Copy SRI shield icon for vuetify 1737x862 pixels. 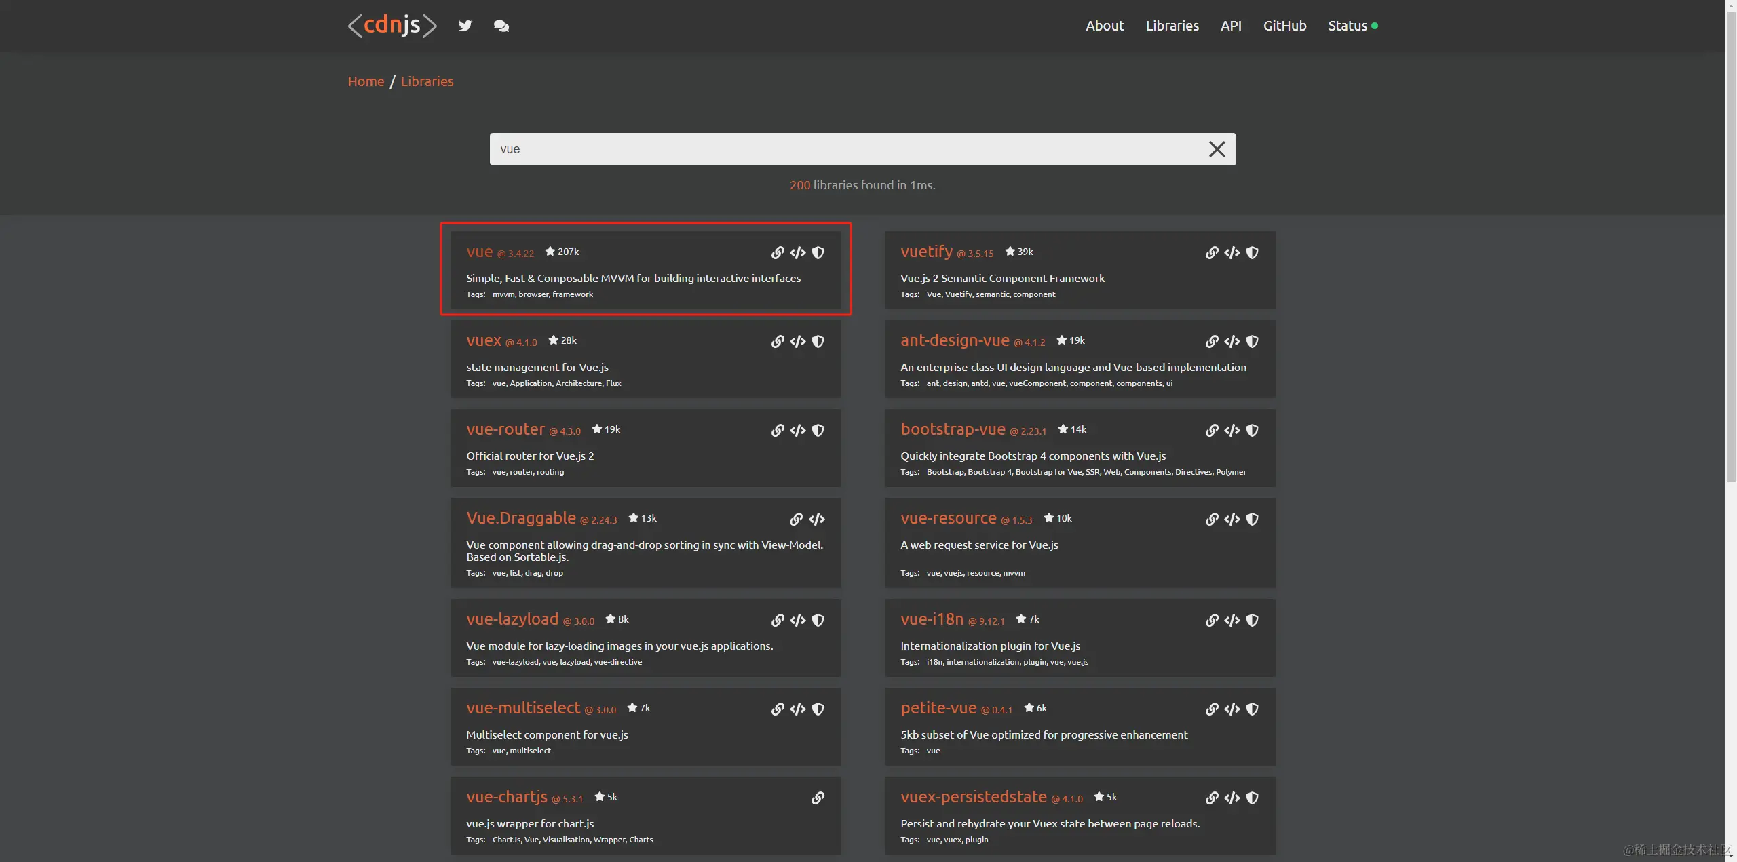click(x=1253, y=253)
